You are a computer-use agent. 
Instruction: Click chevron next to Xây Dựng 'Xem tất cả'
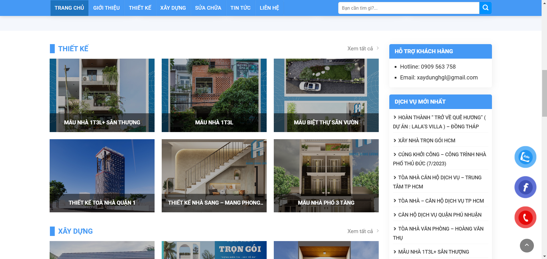[x=378, y=231]
